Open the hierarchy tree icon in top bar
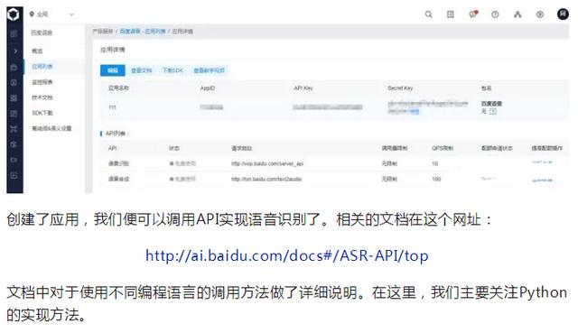Image resolution: width=578 pixels, height=333 pixels. click(517, 14)
